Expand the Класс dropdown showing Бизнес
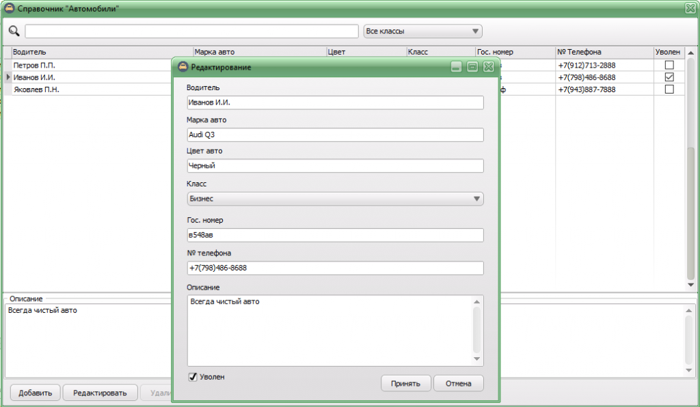Screen dimensions: 700x407 click(x=335, y=199)
